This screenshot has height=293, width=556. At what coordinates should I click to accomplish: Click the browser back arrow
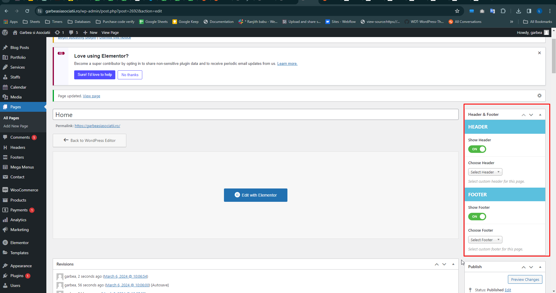pyautogui.click(x=6, y=11)
